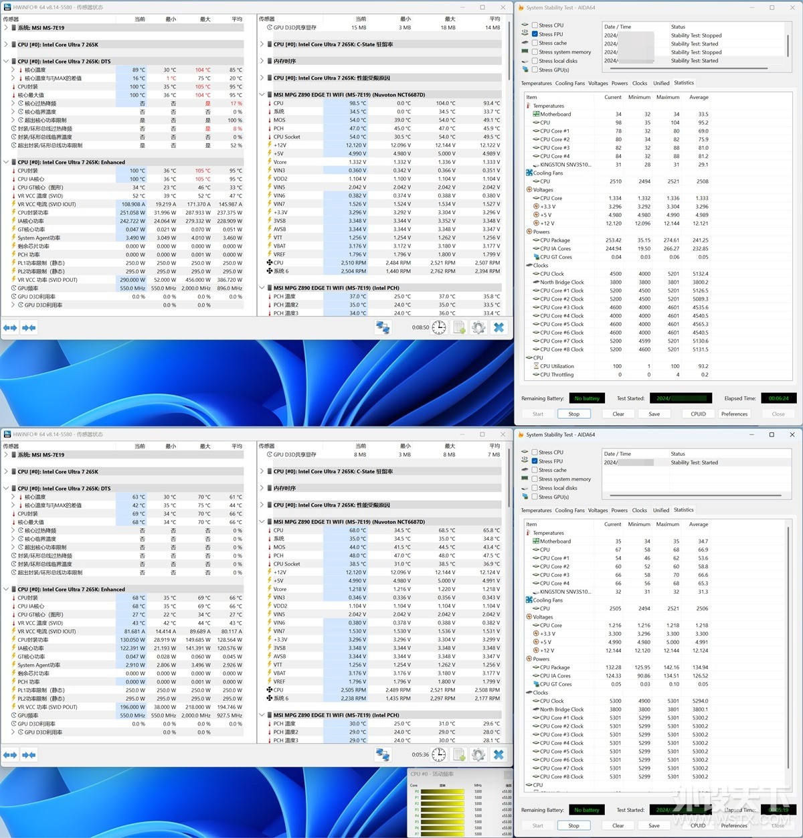Screen dimensions: 803x838
Task: Click horizontal scrollbar of lower AIDA64 log list
Action: (x=695, y=496)
